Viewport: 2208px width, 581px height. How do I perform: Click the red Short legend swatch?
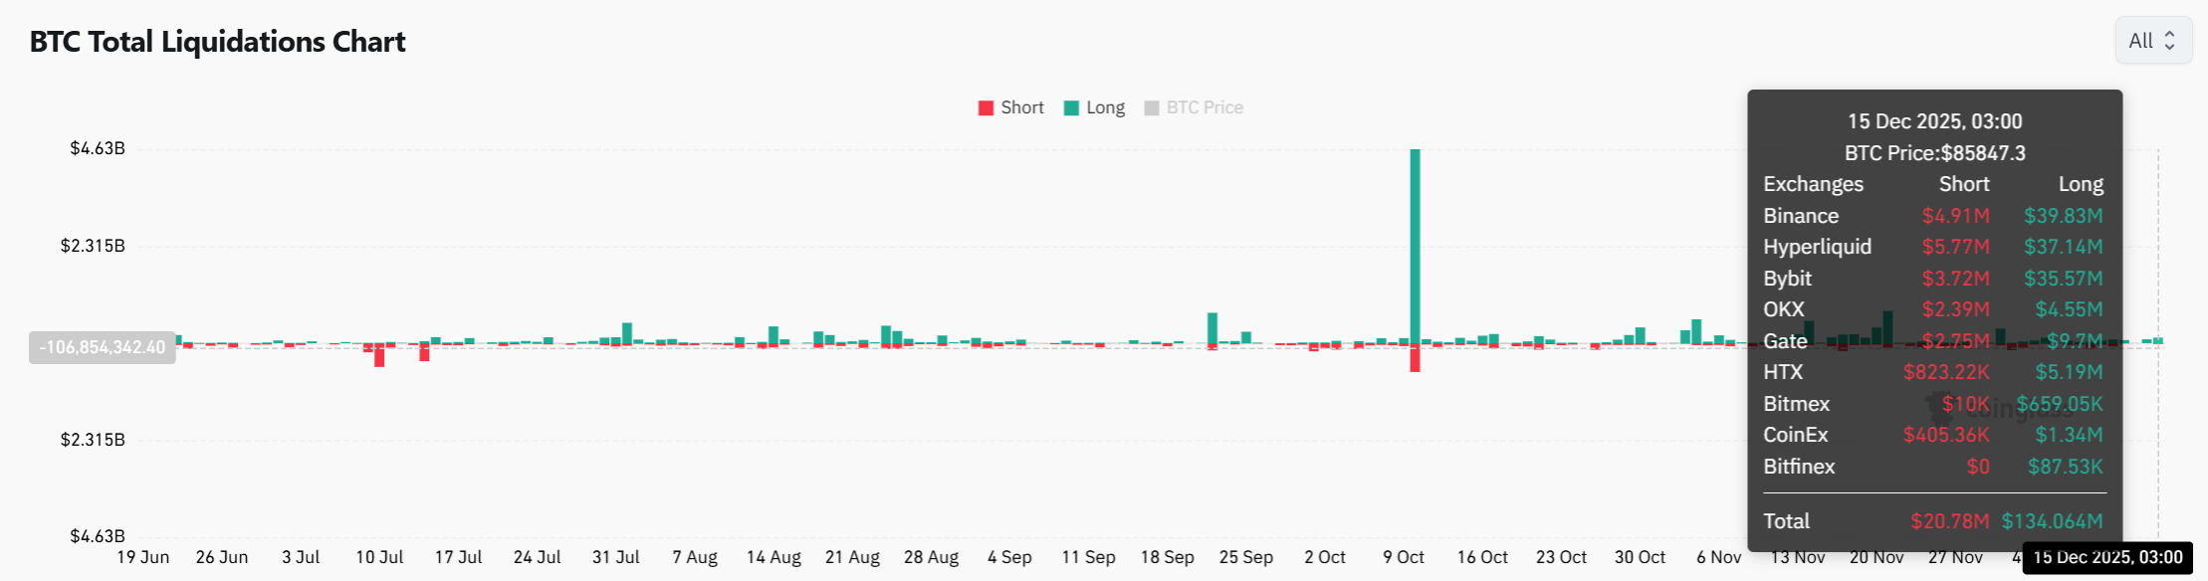tap(987, 108)
